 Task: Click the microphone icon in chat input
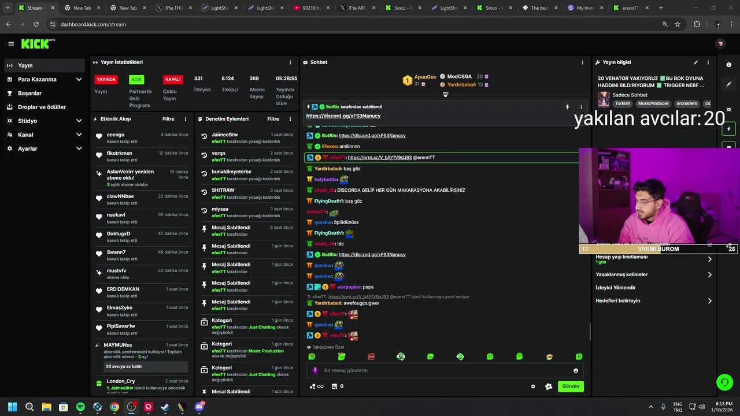315,370
